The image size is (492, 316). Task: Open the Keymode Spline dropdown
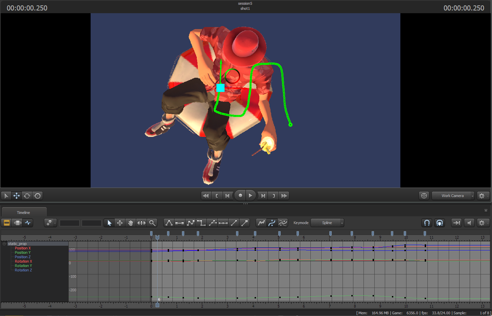coord(327,223)
